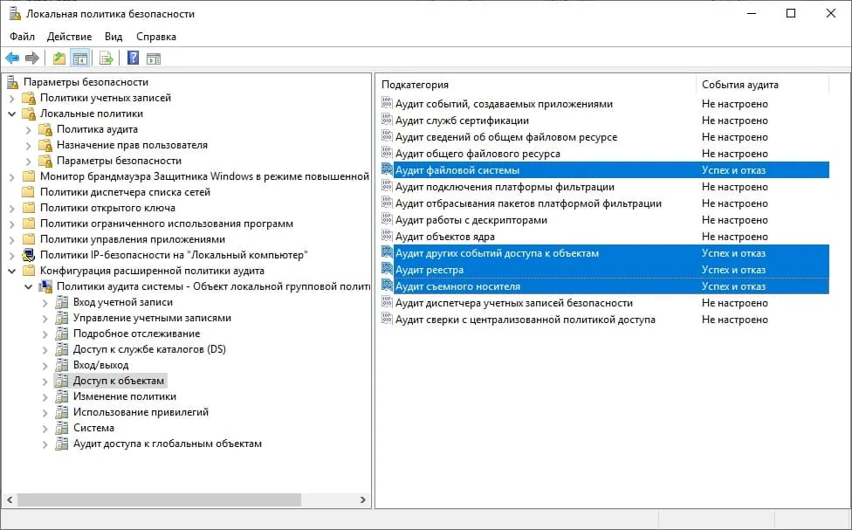Open the Вид menu
Viewport: 852px width, 530px height.
tap(112, 37)
